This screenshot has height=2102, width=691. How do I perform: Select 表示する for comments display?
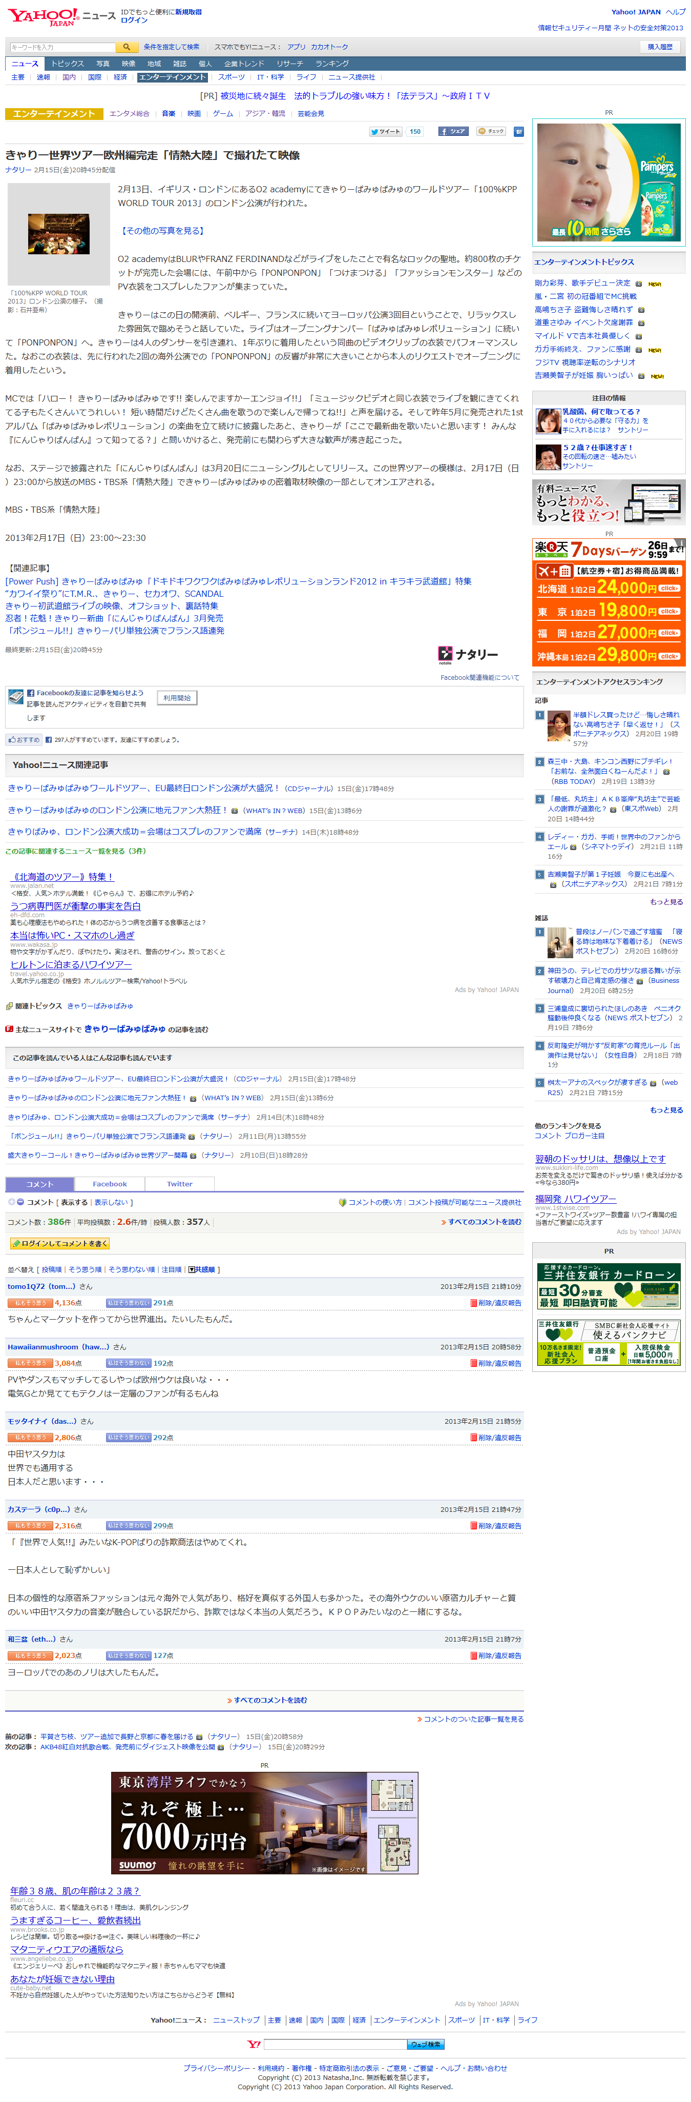73,1202
